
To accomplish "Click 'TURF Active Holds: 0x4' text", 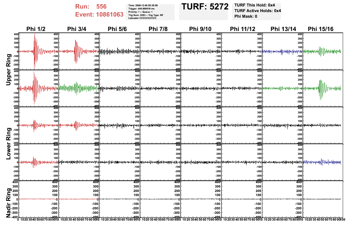I will tap(258, 11).
